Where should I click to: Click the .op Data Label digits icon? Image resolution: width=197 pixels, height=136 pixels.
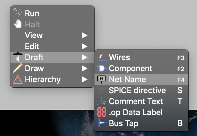pyautogui.click(x=102, y=112)
